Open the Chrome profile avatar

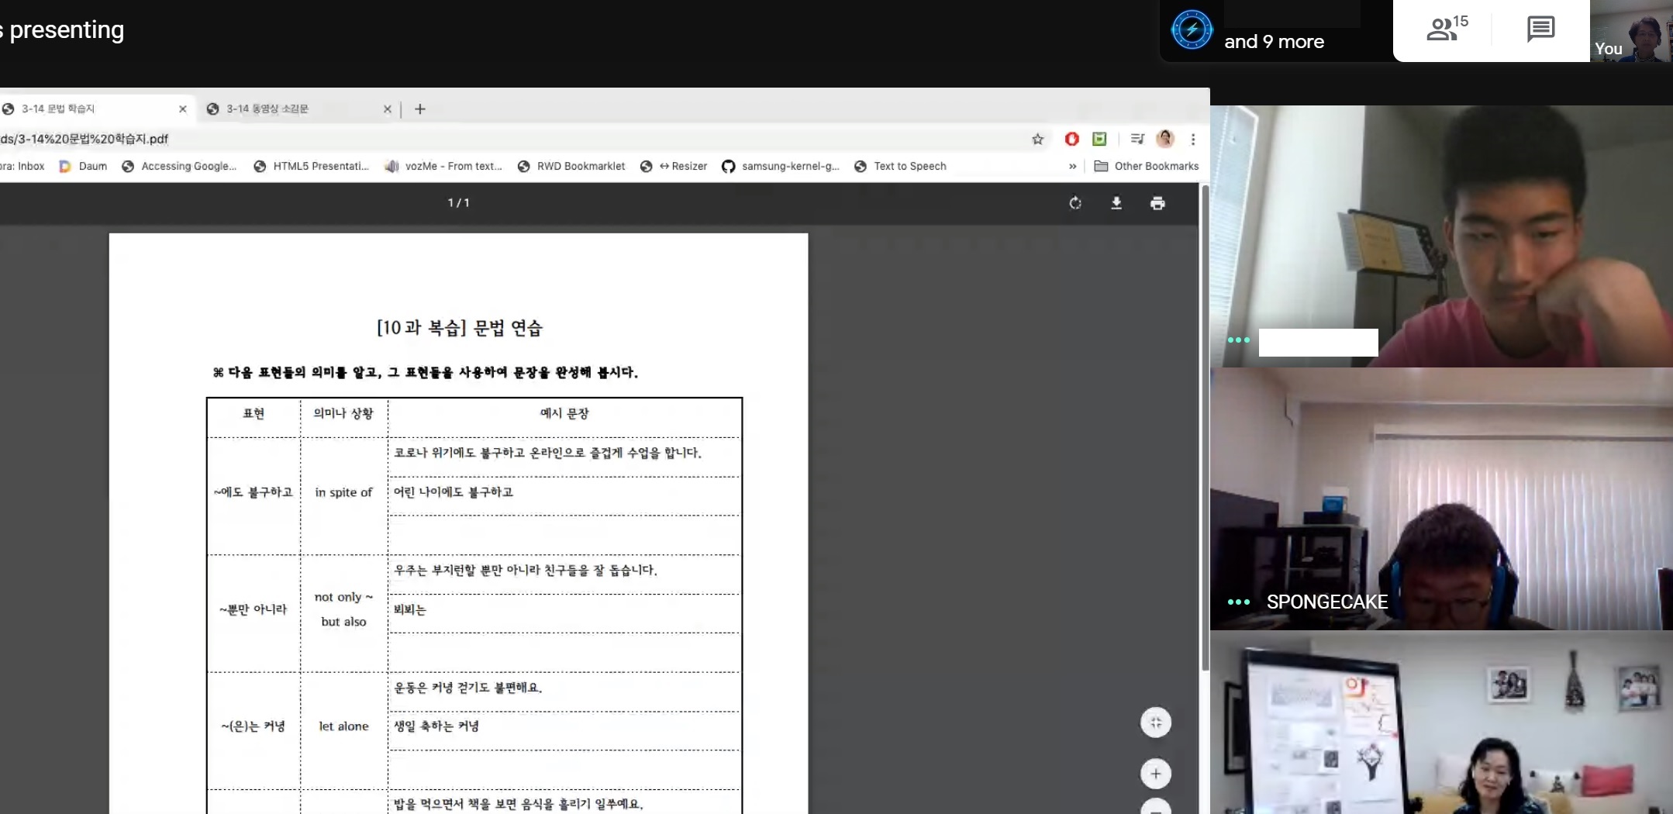tap(1164, 139)
